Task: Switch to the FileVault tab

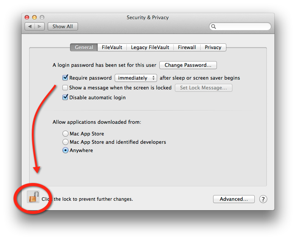Action: tap(112, 48)
